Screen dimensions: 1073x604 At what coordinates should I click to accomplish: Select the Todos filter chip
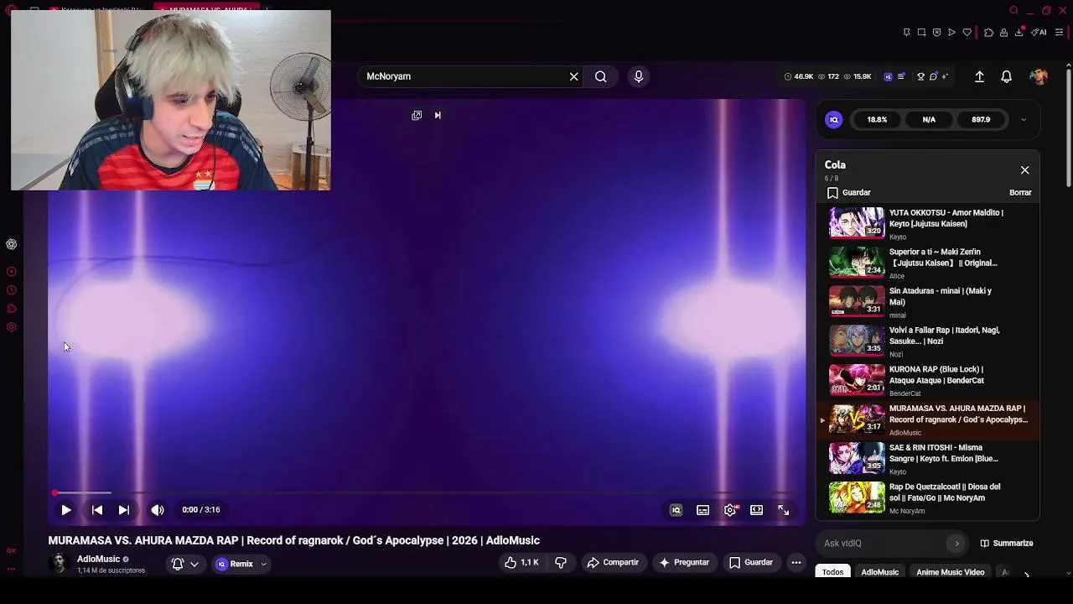[832, 572]
